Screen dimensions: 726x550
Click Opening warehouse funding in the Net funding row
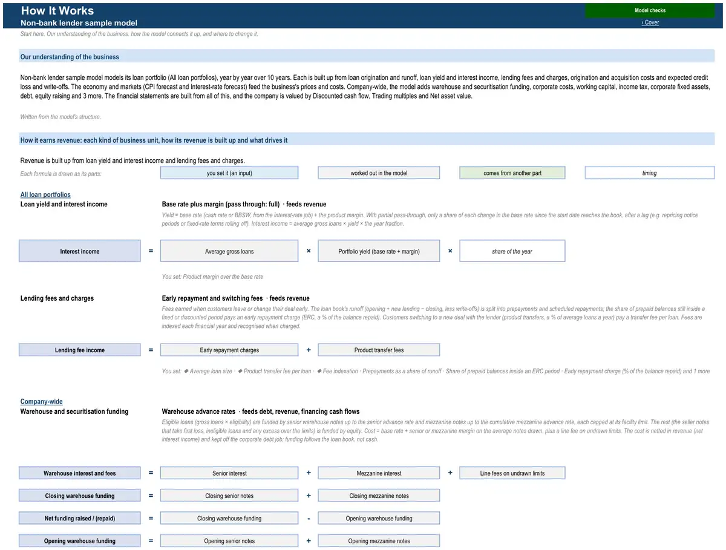[379, 518]
